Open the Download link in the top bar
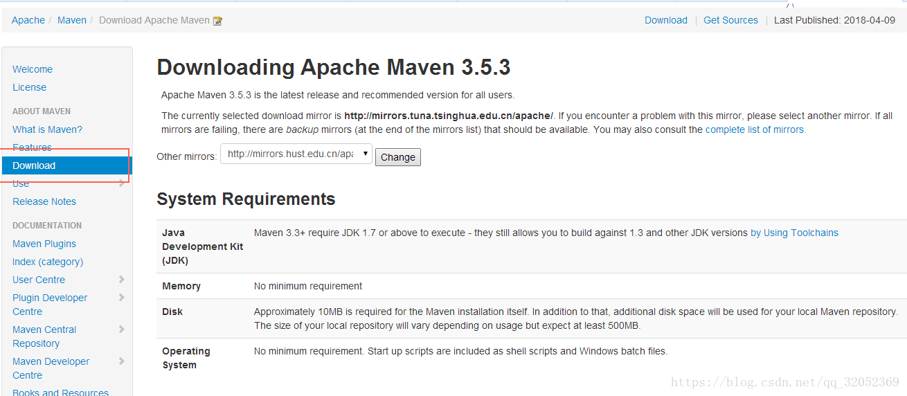 tap(666, 20)
